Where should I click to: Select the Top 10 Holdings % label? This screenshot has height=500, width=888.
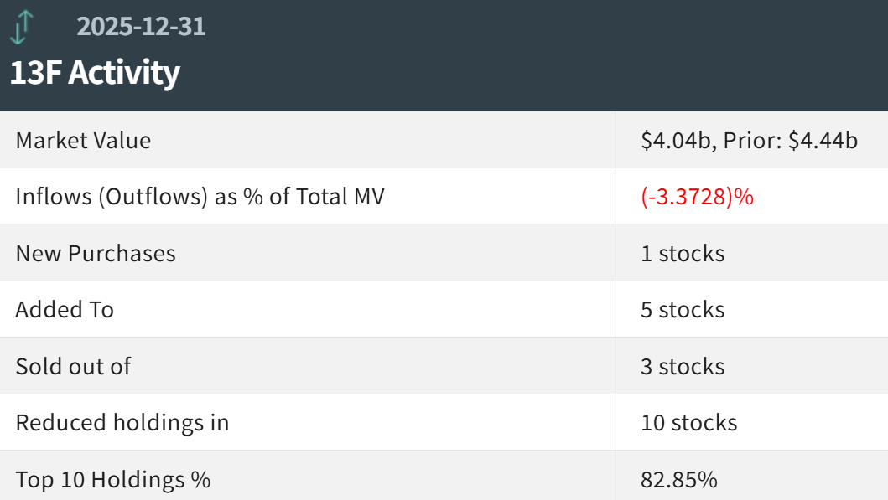pos(113,479)
